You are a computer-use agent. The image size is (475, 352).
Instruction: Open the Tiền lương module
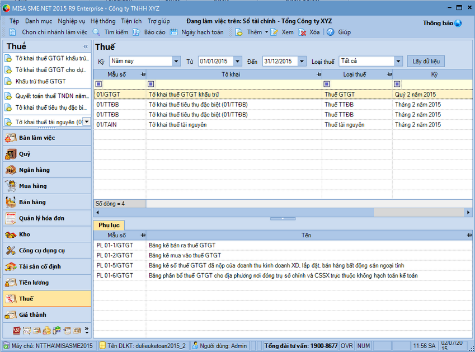[x=47, y=283]
